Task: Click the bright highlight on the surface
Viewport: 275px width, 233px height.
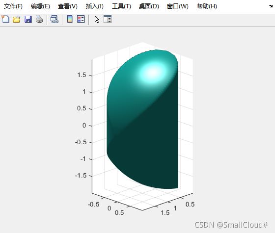Action: 153,72
